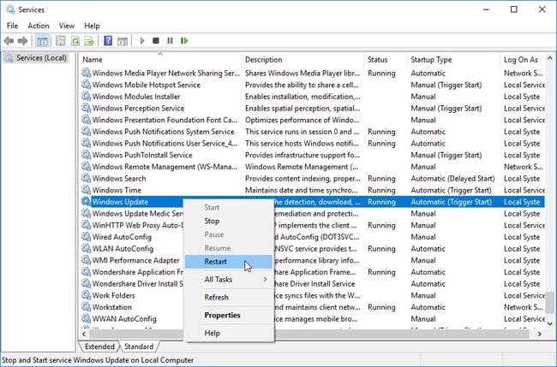The image size is (557, 367).
Task: Sort by the Startup Type column header
Action: 453,60
